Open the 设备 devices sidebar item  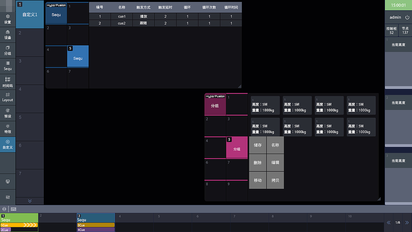tap(8, 35)
